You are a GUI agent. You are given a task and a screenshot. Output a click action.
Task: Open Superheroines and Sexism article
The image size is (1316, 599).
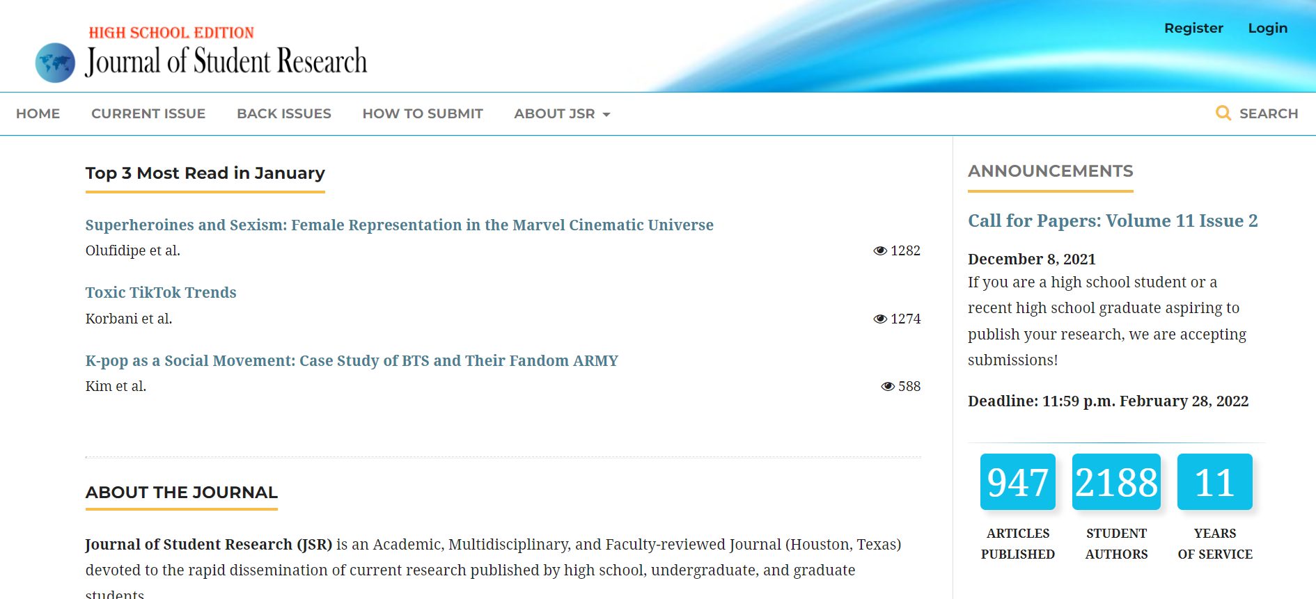coord(400,225)
